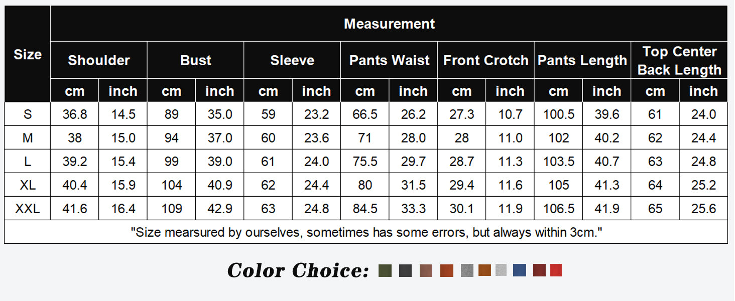Screen dimensions: 735x301
Task: Pick the light gray color swatch
Action: pyautogui.click(x=501, y=270)
